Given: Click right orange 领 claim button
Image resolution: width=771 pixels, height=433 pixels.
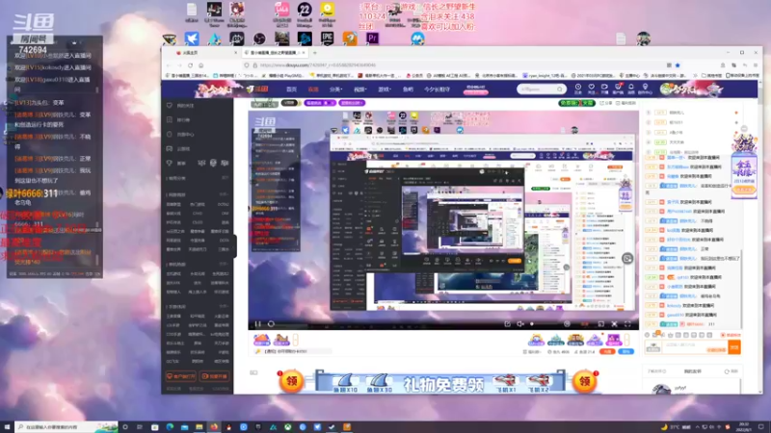Looking at the screenshot, I should (585, 381).
